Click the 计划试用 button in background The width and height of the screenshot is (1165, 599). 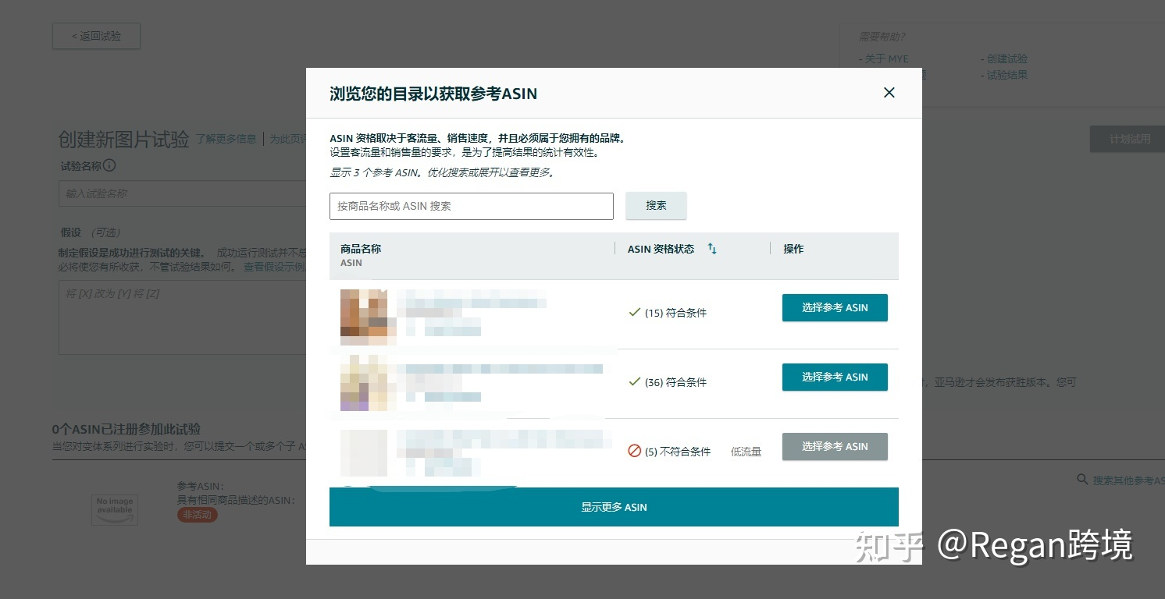pyautogui.click(x=1128, y=139)
